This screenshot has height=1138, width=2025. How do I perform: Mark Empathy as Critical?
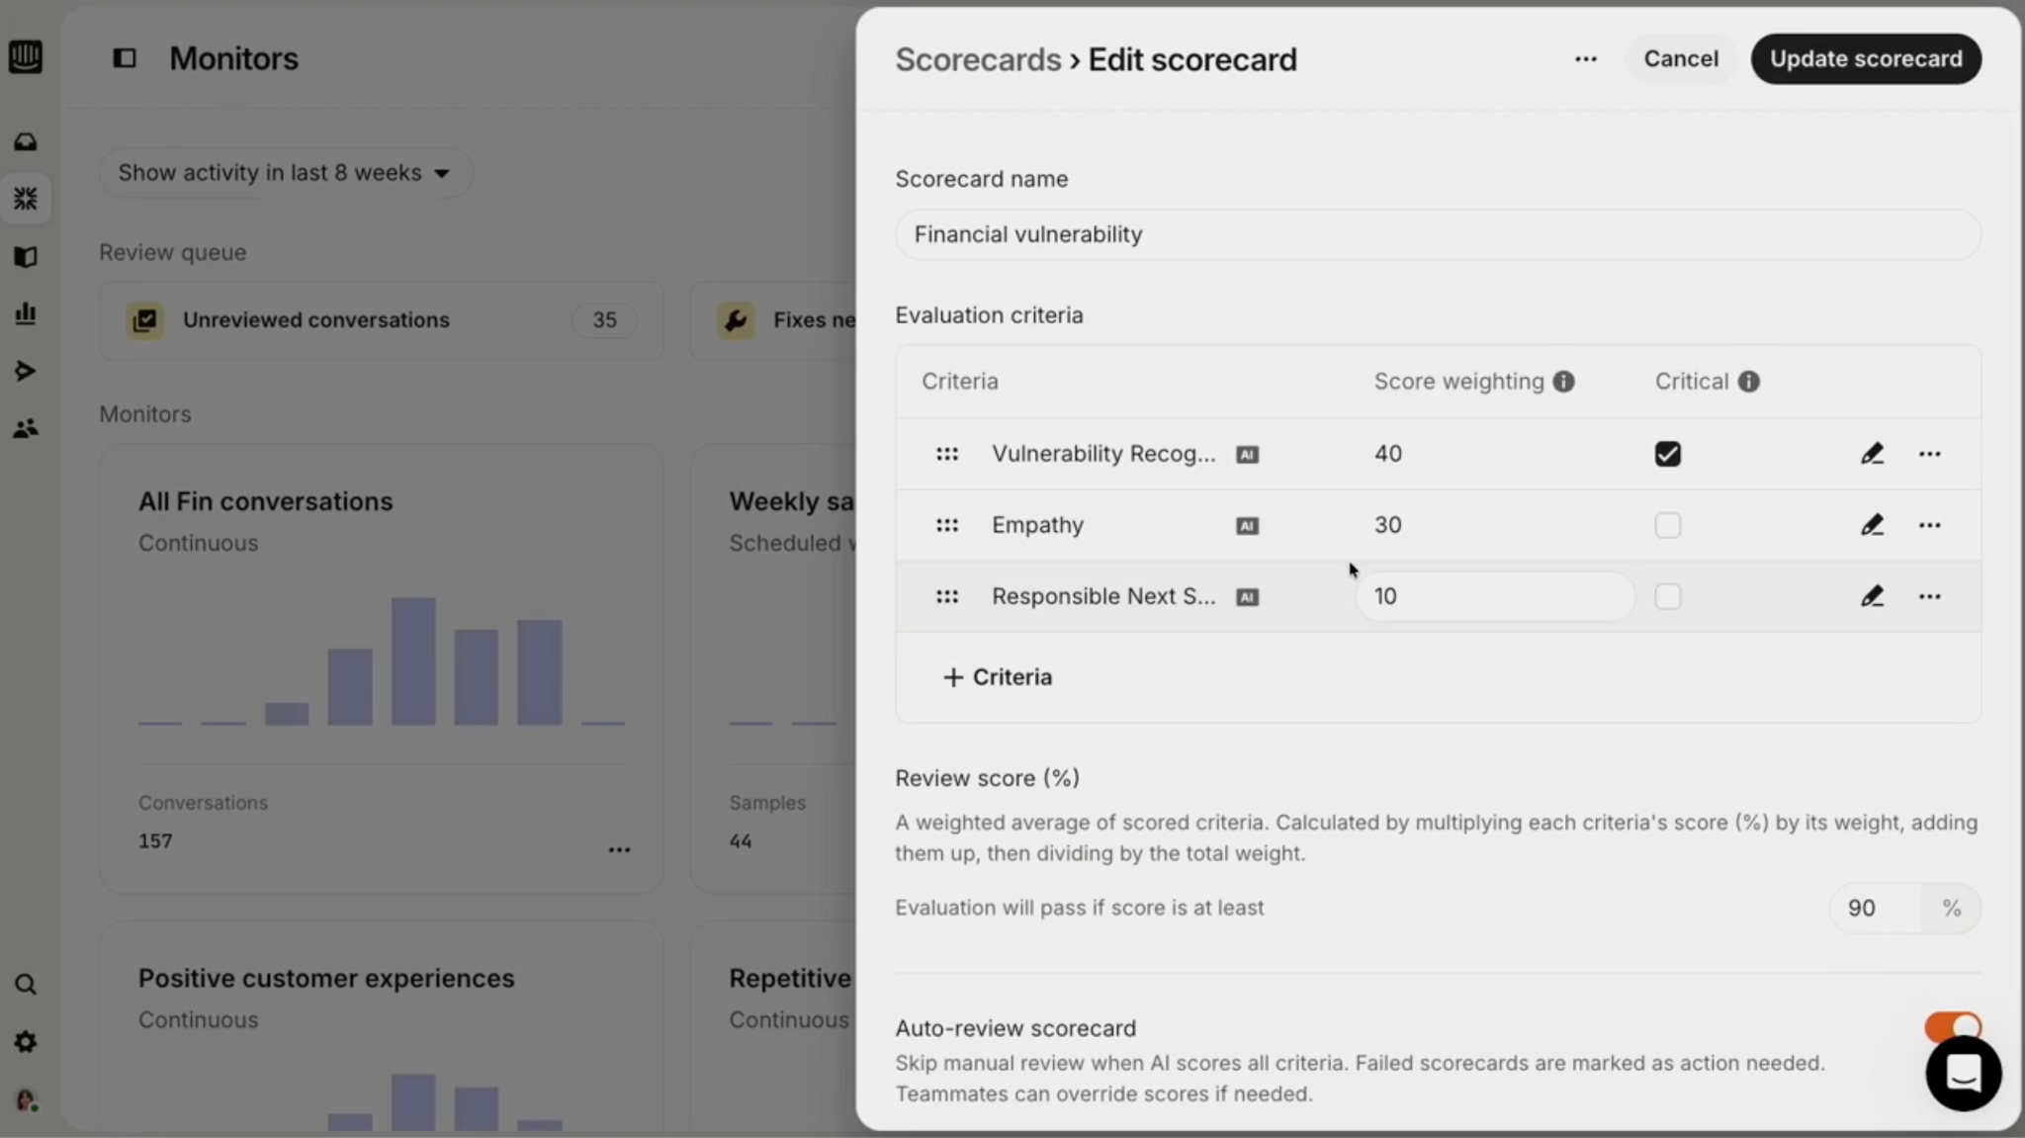[1668, 525]
